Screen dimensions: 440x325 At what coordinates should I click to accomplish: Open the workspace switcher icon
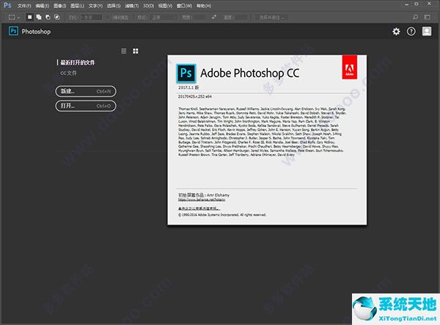428,17
